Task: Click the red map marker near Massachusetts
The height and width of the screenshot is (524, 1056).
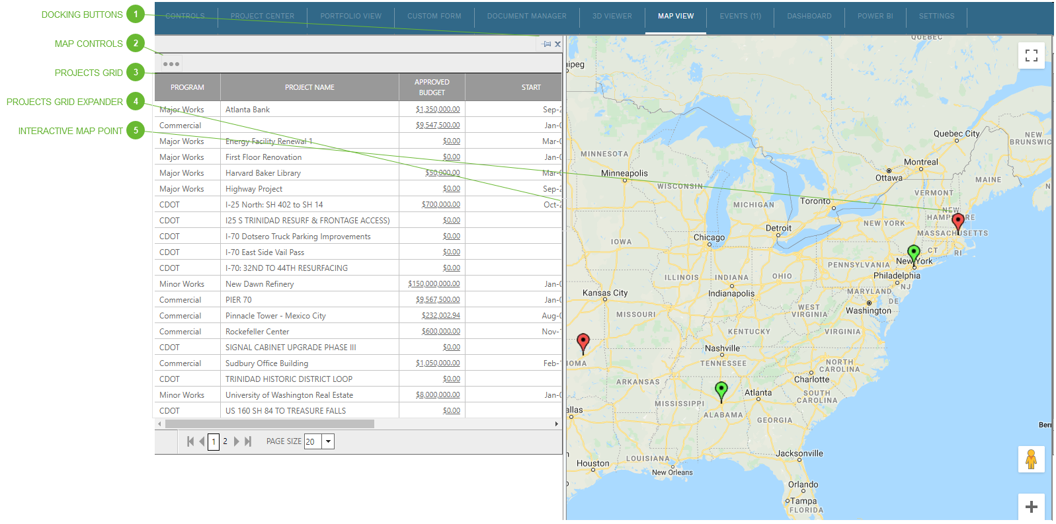Action: pyautogui.click(x=957, y=224)
